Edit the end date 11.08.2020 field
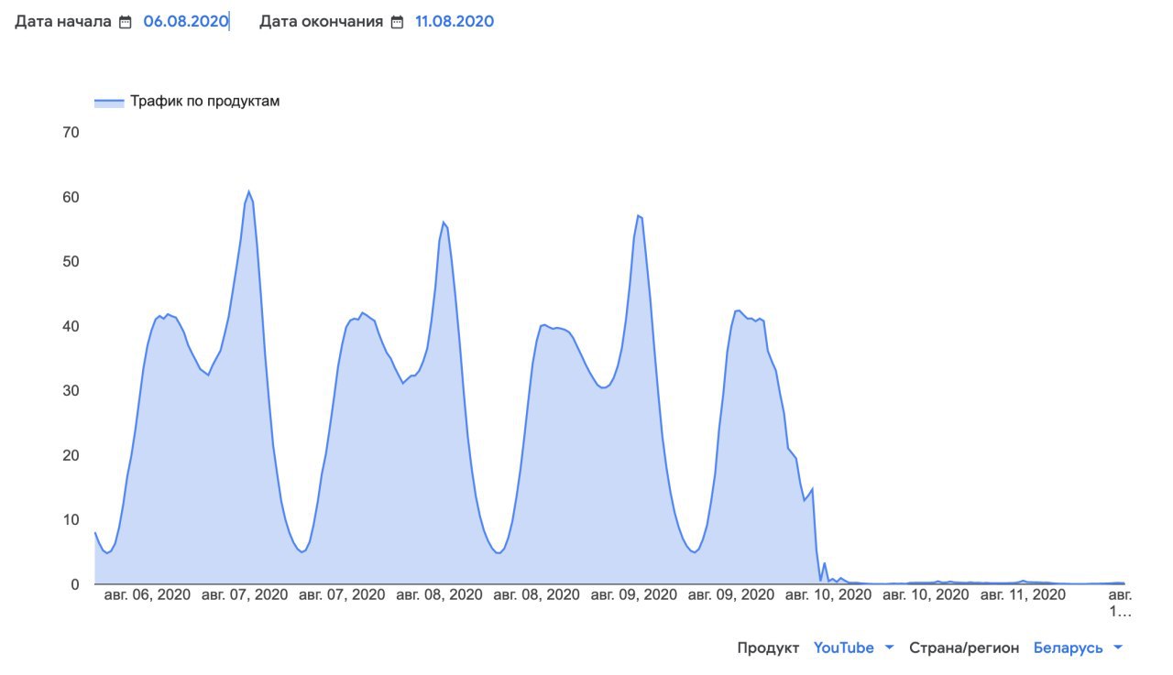 (455, 21)
